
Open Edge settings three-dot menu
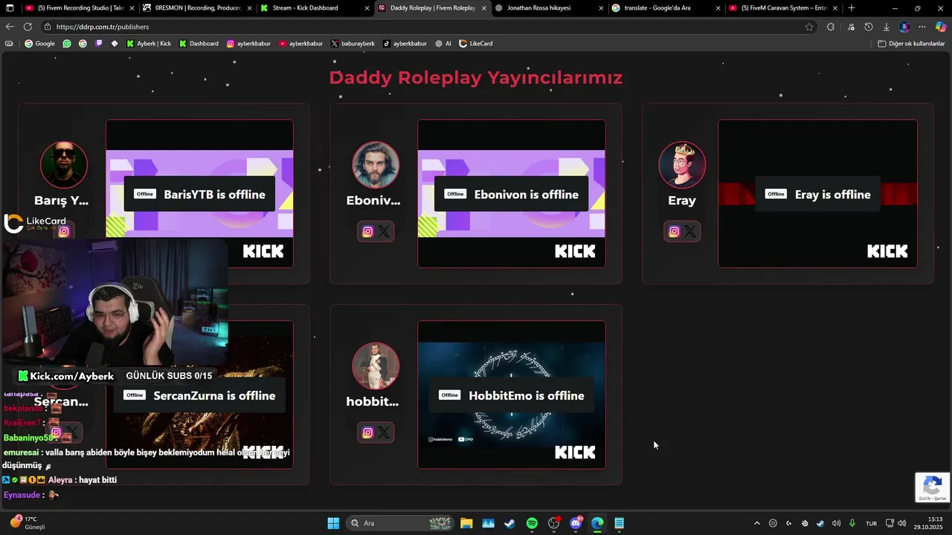pos(922,27)
